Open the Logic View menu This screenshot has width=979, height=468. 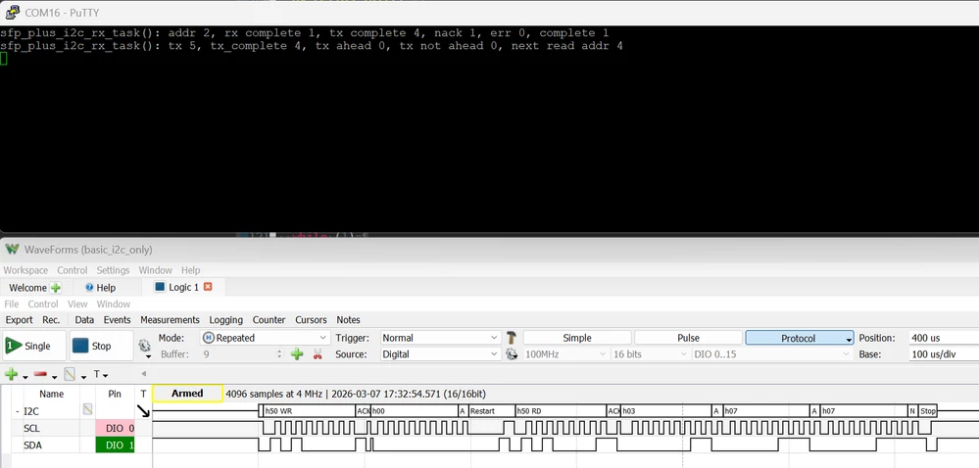pyautogui.click(x=77, y=304)
